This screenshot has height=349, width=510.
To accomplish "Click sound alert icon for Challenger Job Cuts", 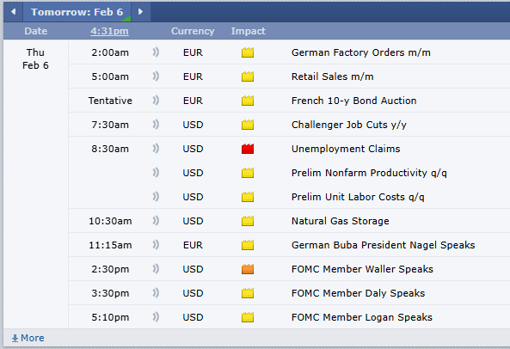I will point(156,124).
